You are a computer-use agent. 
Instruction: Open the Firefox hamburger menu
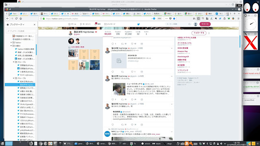[238, 19]
